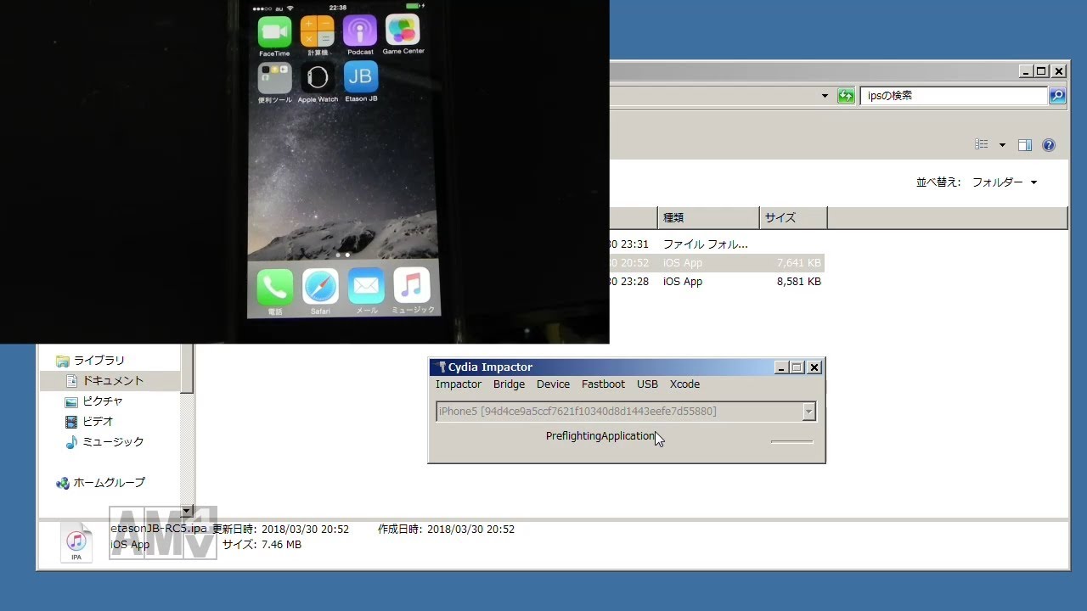Select the Libraries icon in navigation pane
This screenshot has height=611, width=1087.
62,361
